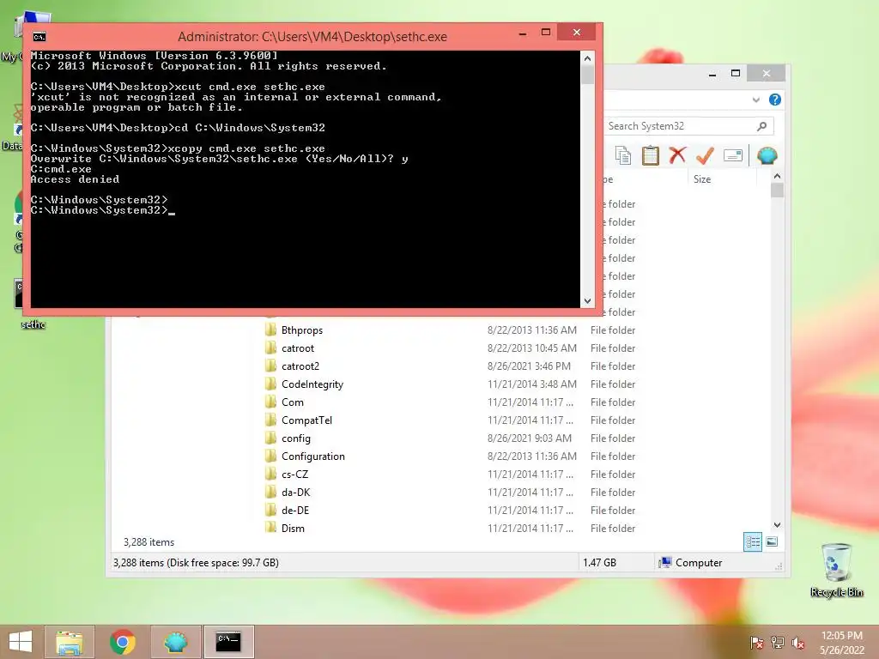The width and height of the screenshot is (879, 659).
Task: Click the Explorer file list scroll-down arrow
Action: [x=777, y=525]
